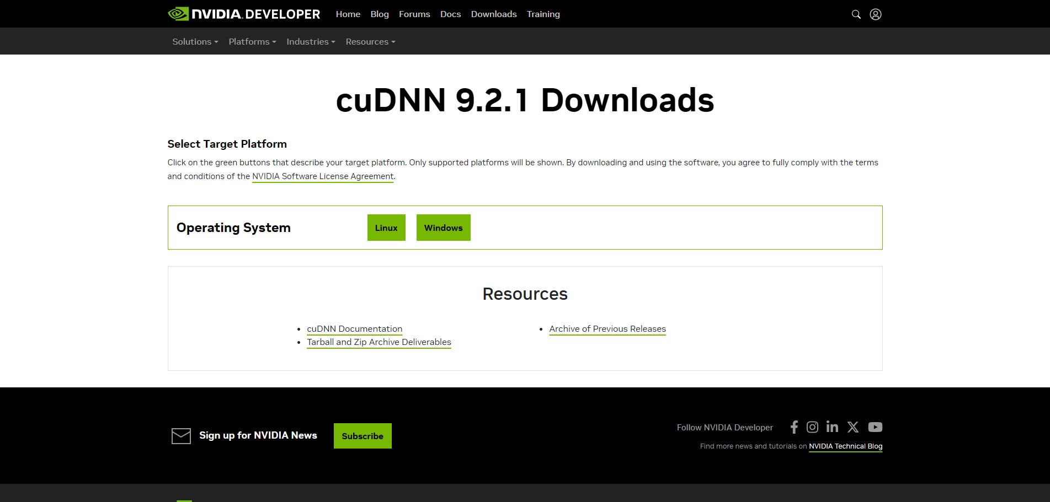Open Archive of Previous Releases link
The height and width of the screenshot is (502, 1050).
[x=607, y=329]
